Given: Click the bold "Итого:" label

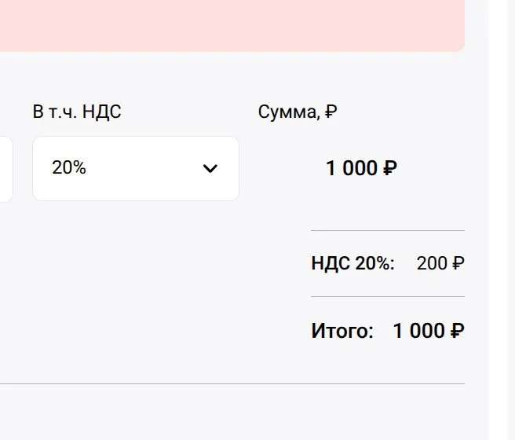Looking at the screenshot, I should pyautogui.click(x=342, y=331).
